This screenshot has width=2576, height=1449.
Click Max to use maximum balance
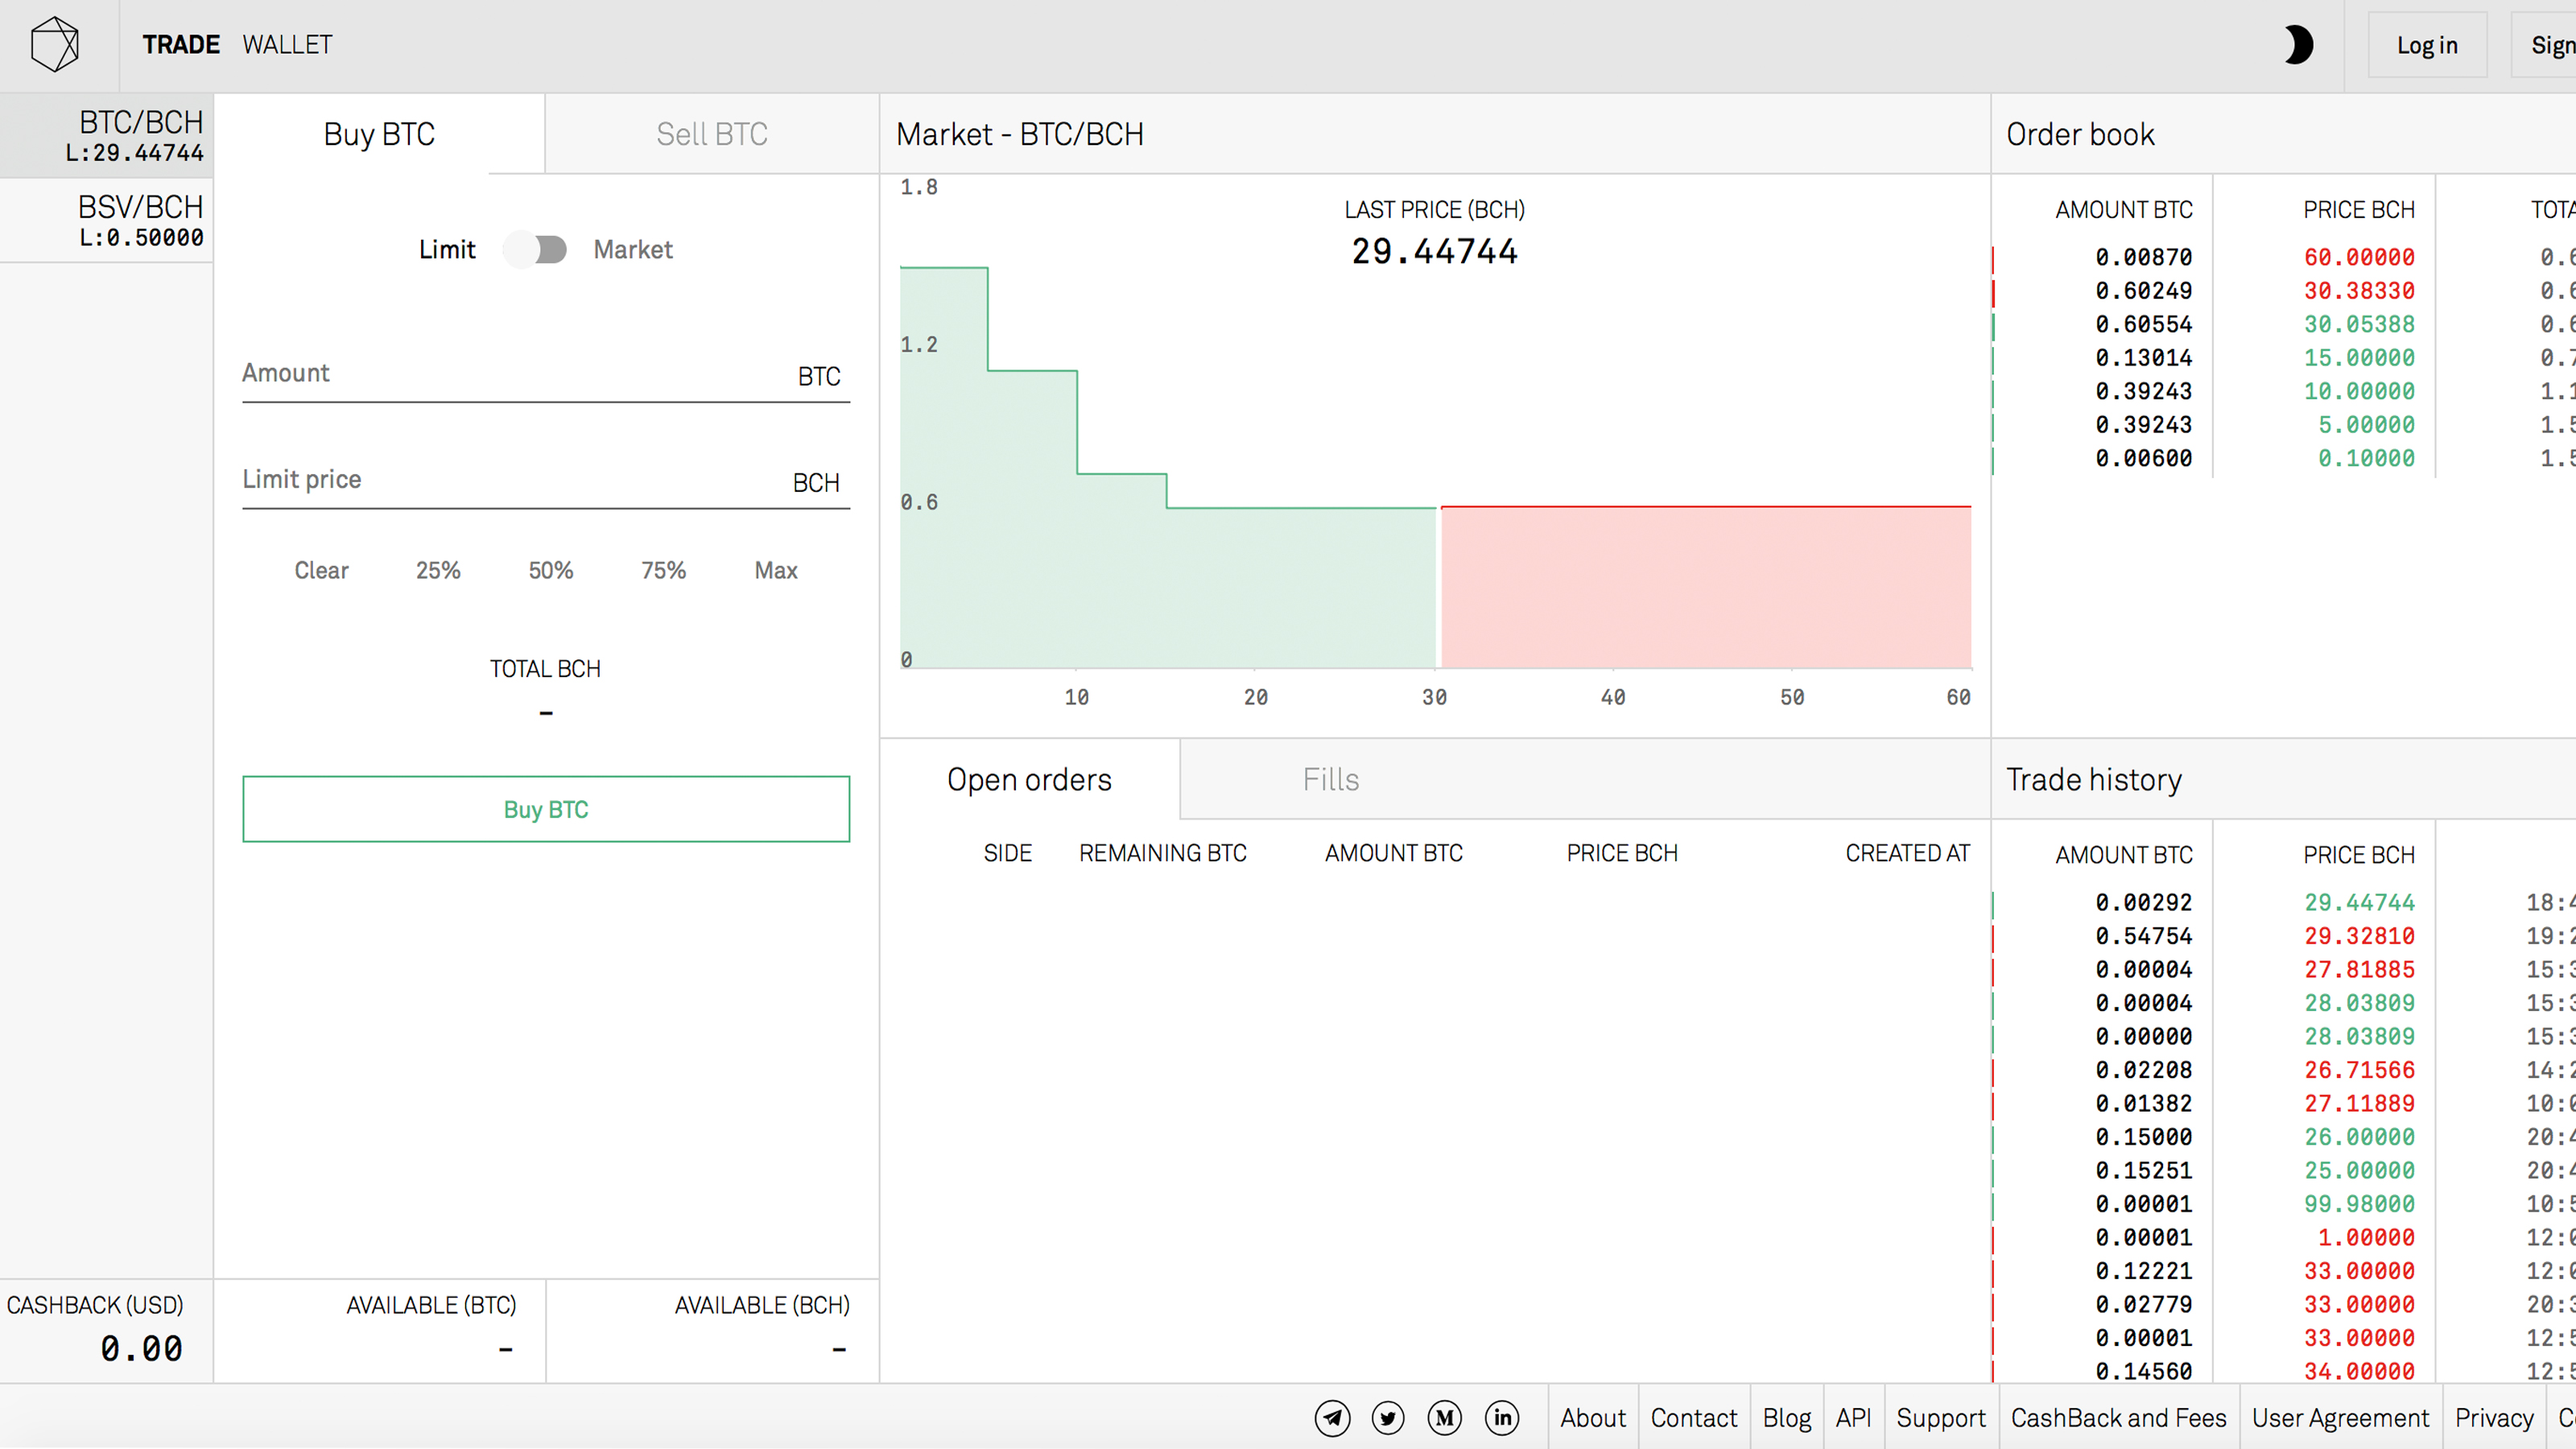pyautogui.click(x=775, y=570)
